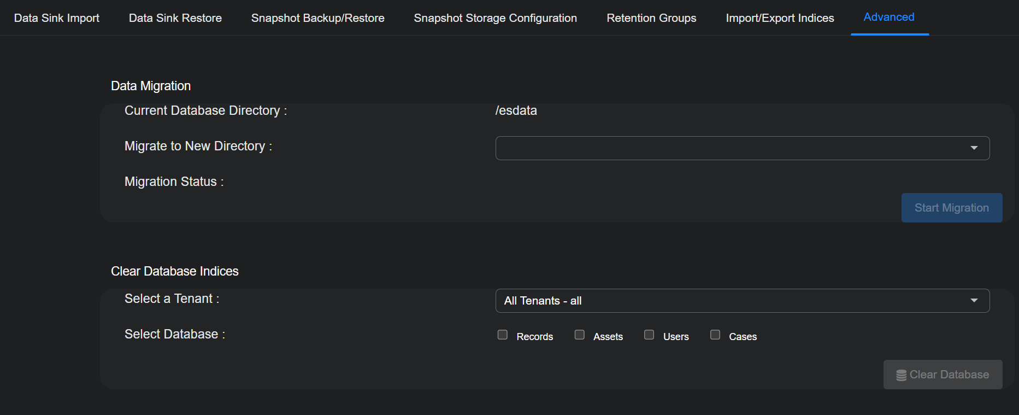Switch to the Retention Groups tab
The height and width of the screenshot is (415, 1019).
[x=651, y=18]
